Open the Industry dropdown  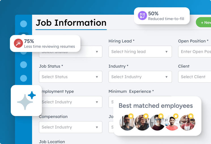140,77
